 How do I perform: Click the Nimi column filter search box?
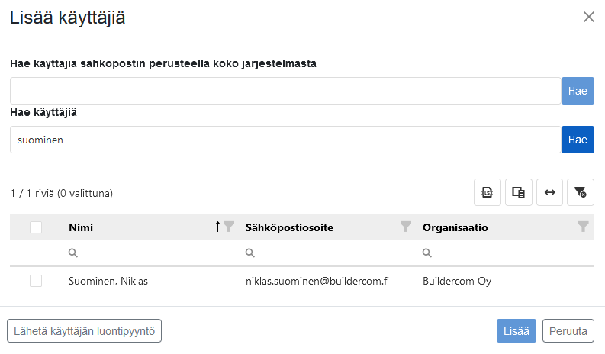point(151,253)
